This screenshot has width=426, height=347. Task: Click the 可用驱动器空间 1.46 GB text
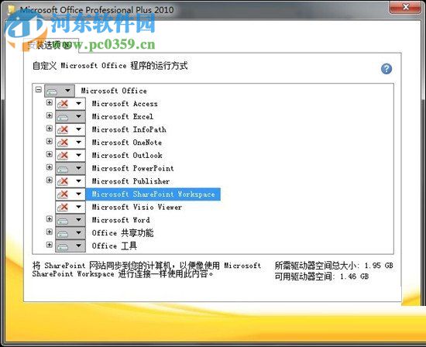point(321,277)
